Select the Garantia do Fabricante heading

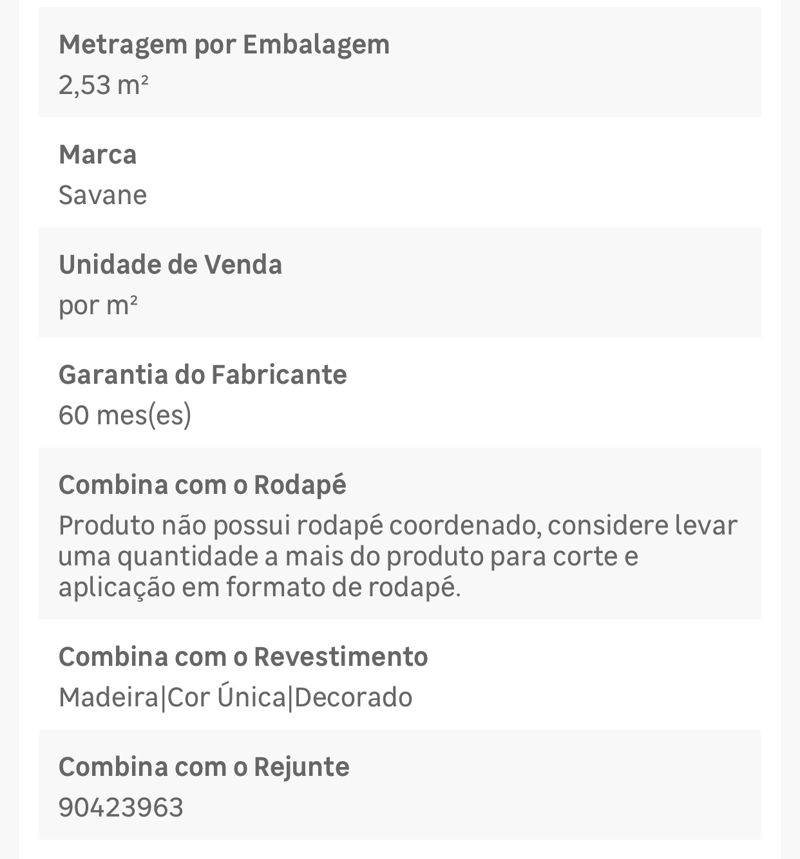(x=203, y=375)
